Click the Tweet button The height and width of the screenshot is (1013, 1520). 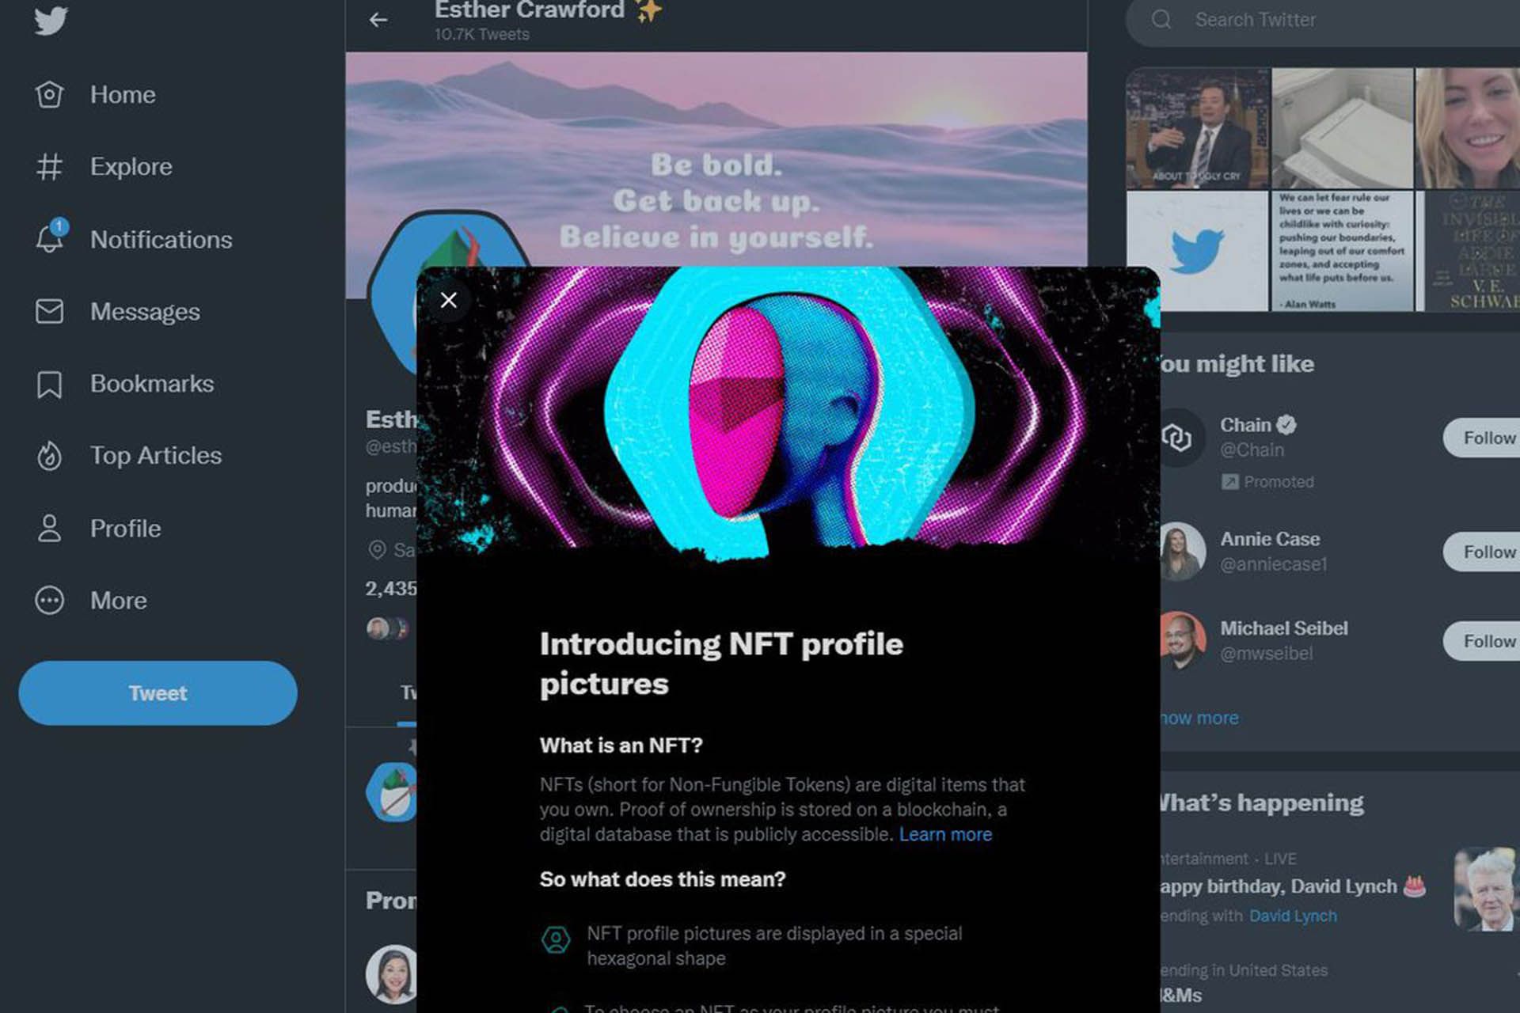pyautogui.click(x=158, y=692)
